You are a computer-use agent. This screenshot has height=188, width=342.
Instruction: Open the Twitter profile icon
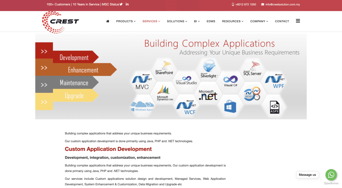coord(121,4)
